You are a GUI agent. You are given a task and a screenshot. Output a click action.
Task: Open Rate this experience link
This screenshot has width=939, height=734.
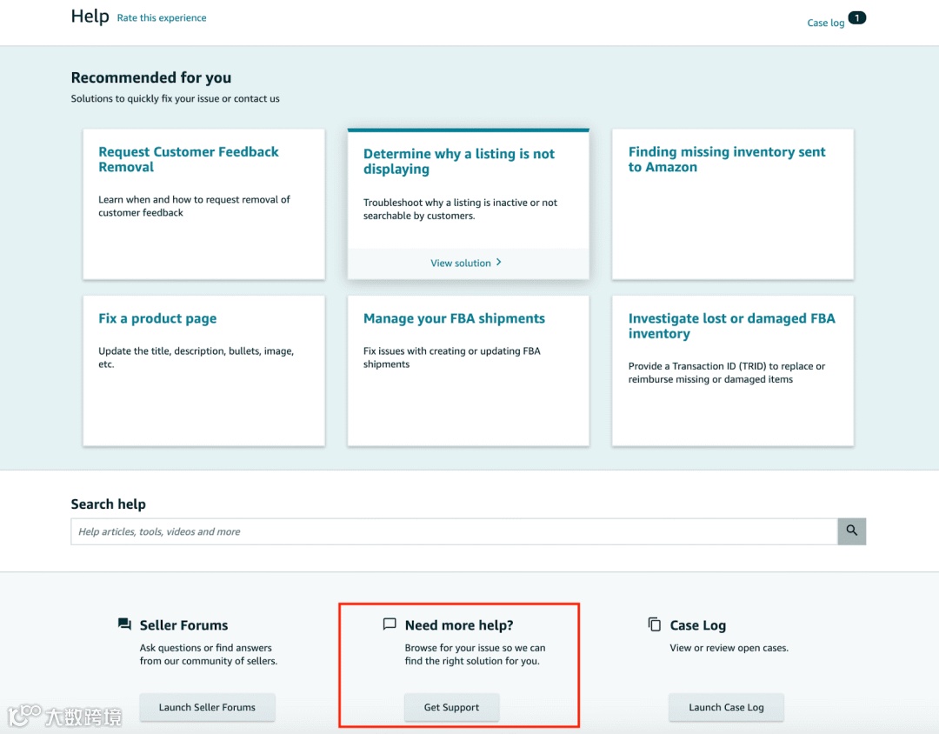pyautogui.click(x=162, y=18)
